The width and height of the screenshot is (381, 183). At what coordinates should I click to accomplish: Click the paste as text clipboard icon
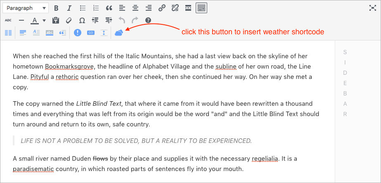tap(56, 20)
